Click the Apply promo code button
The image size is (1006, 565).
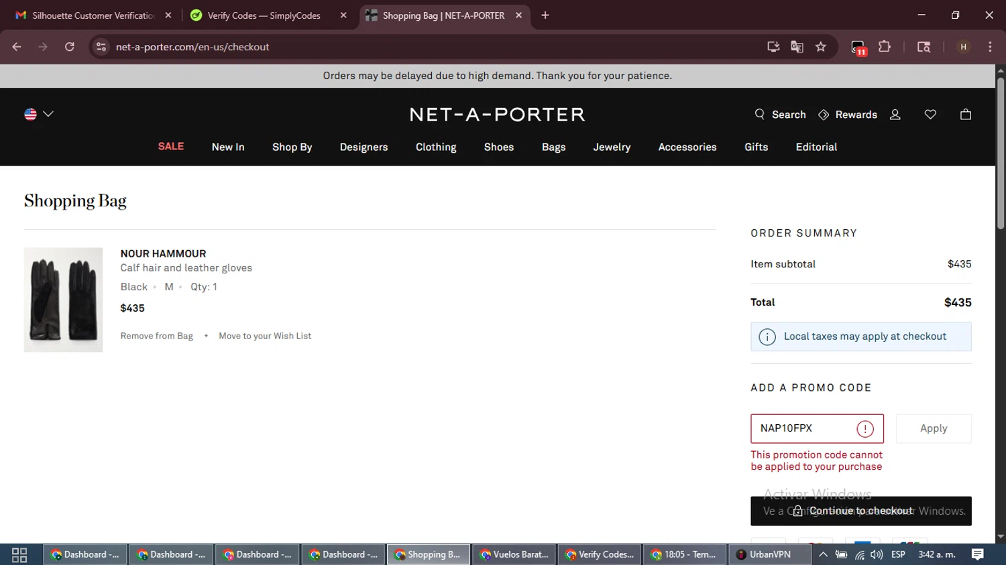coord(934,428)
